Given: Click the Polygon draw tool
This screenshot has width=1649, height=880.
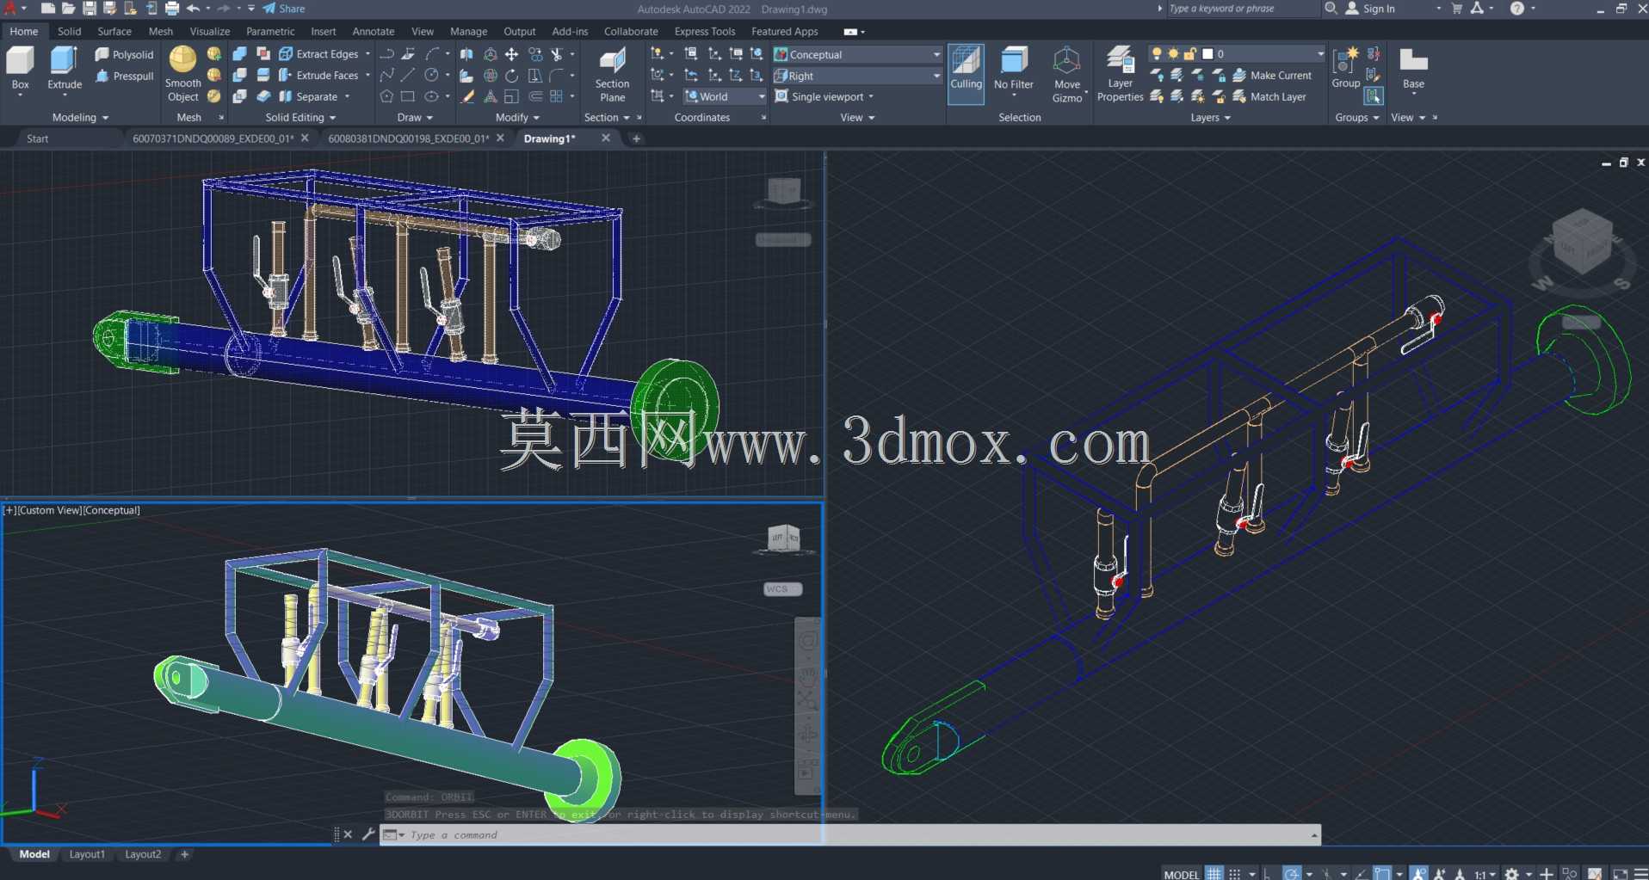Looking at the screenshot, I should (386, 96).
